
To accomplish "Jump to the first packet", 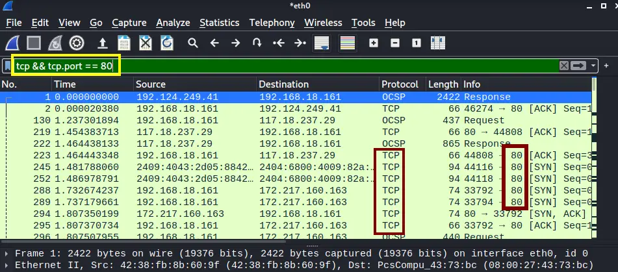I will pos(279,43).
